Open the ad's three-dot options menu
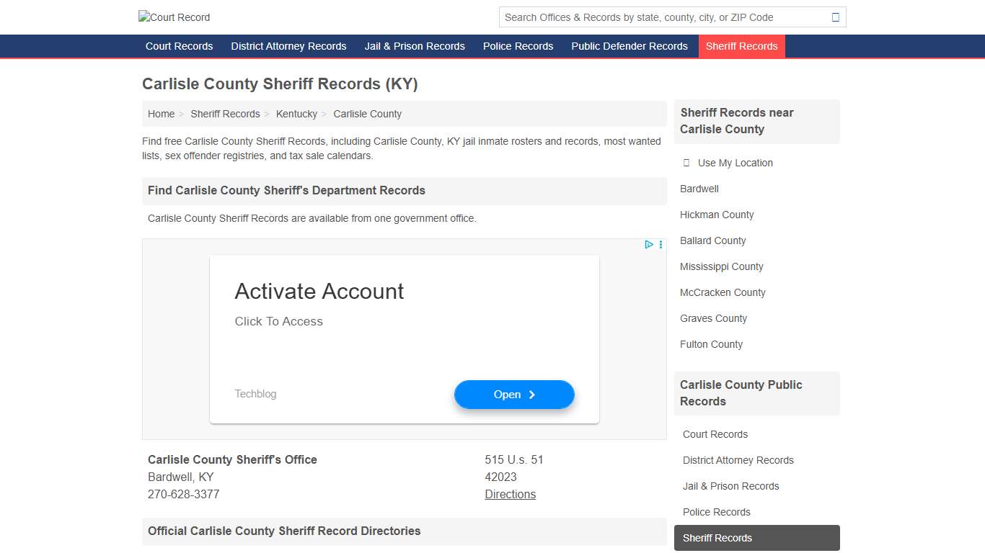The height and width of the screenshot is (553, 985). click(x=660, y=245)
